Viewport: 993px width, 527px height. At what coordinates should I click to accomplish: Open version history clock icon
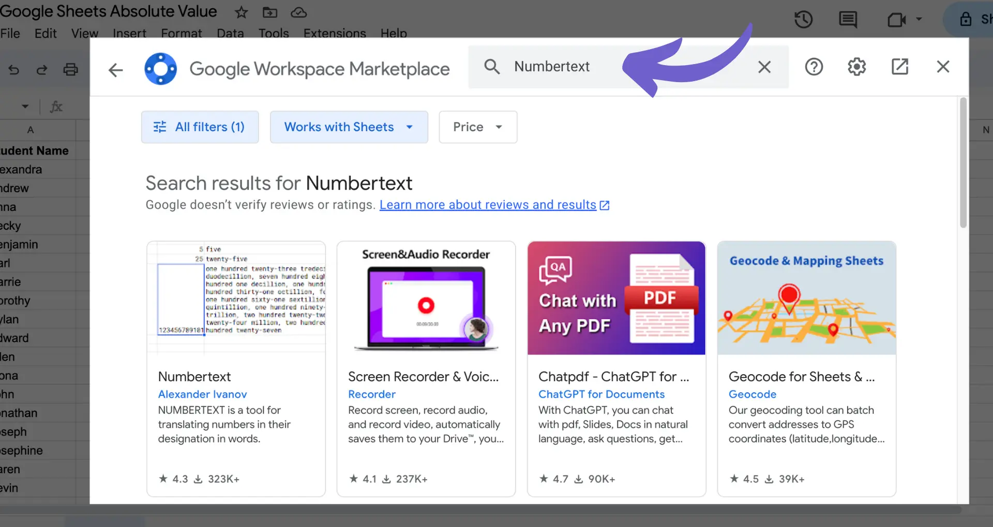[803, 20]
